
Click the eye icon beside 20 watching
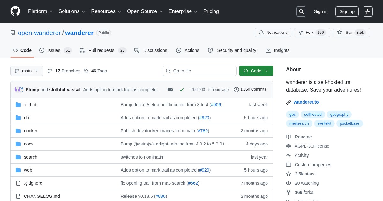click(x=289, y=183)
